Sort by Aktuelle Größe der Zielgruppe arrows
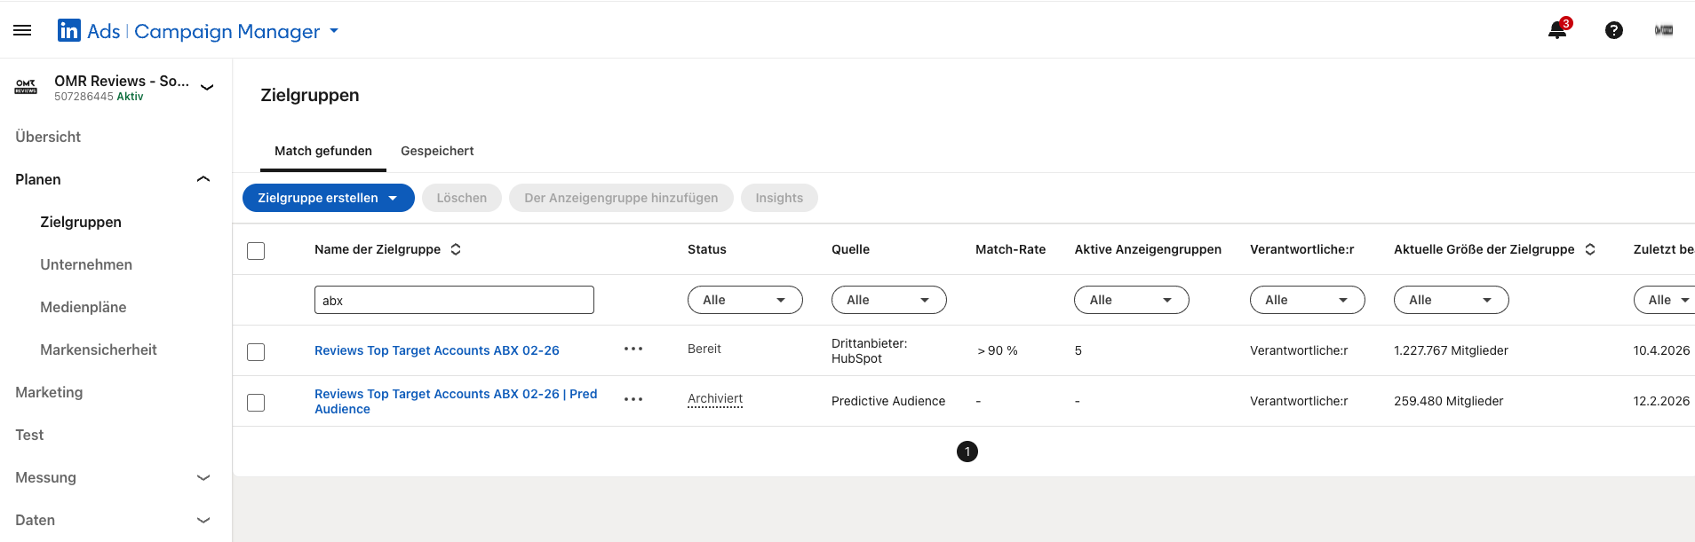 (1590, 249)
